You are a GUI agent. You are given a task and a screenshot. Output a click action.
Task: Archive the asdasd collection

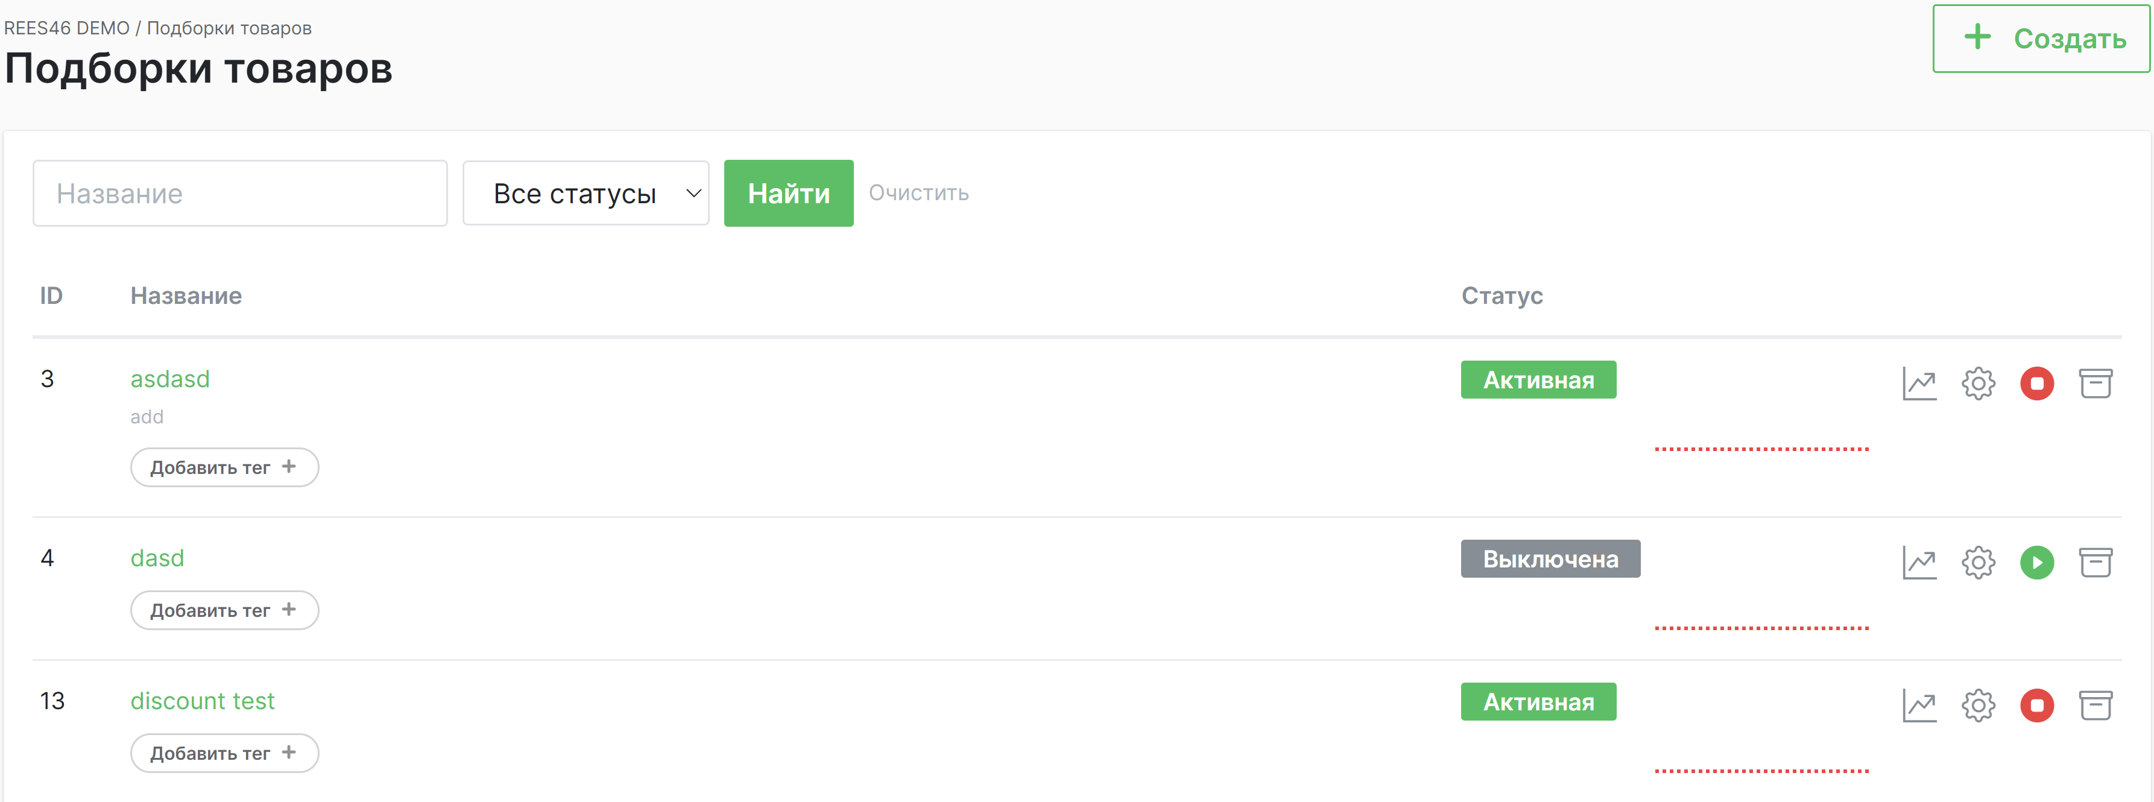coord(2095,384)
